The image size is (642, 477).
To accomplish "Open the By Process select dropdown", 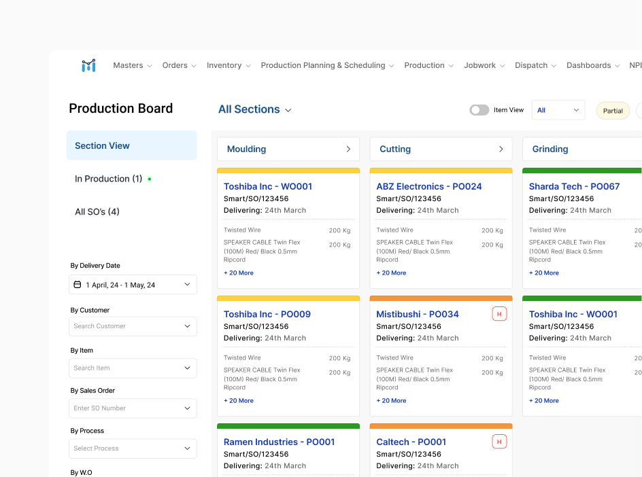I will click(133, 448).
